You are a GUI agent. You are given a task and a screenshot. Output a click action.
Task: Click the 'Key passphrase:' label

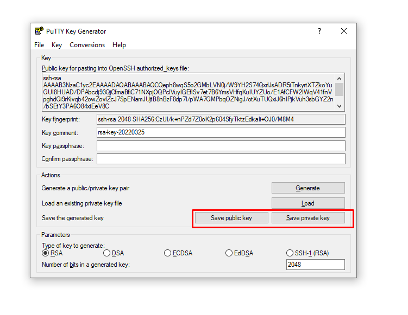point(63,146)
